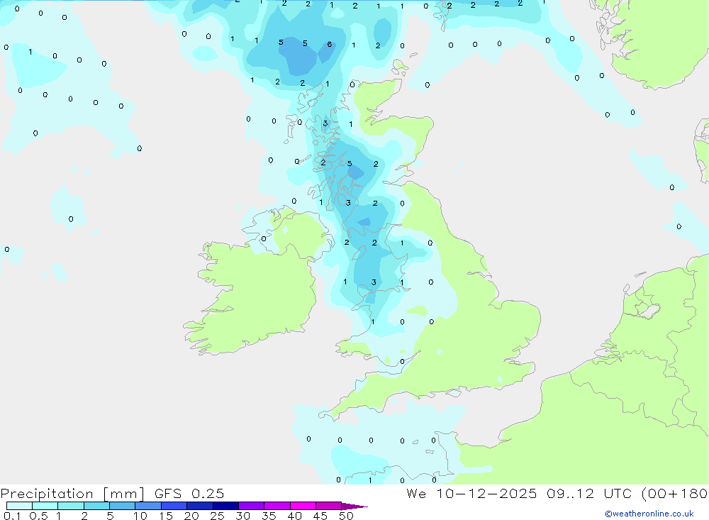Click the legend label "20"

(x=191, y=516)
